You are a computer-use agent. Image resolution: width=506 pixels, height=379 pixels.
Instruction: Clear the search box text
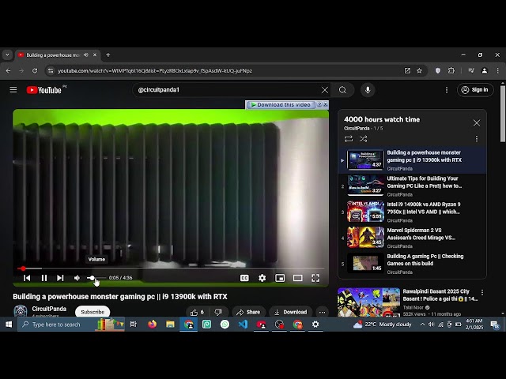(x=325, y=90)
